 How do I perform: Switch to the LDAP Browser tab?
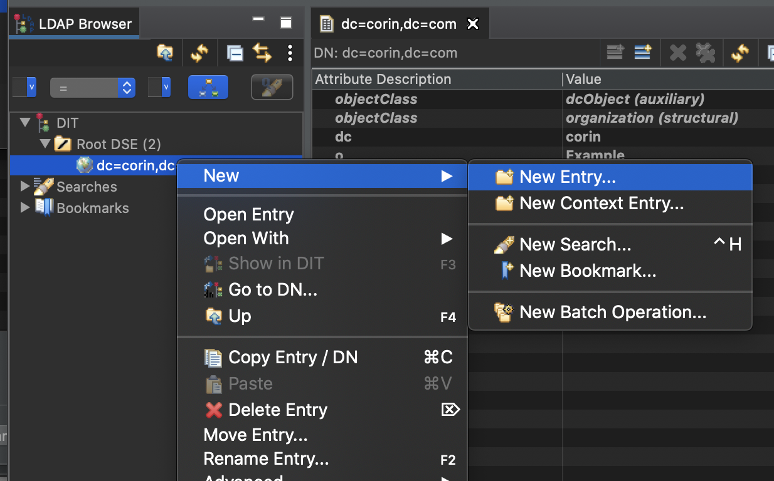73,24
